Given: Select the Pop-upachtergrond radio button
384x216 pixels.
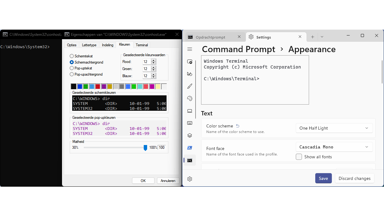Looking at the screenshot, I should pyautogui.click(x=72, y=74).
